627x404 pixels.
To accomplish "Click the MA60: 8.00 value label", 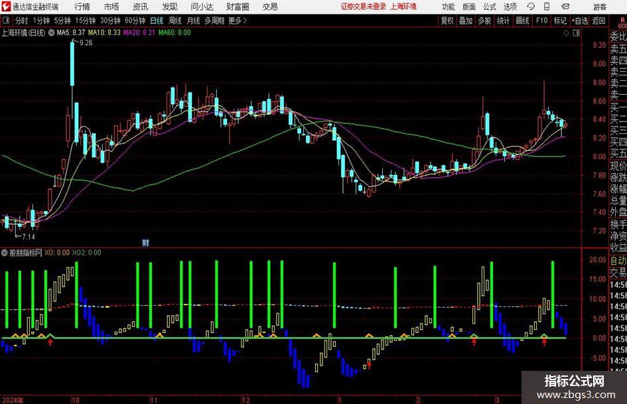I will pos(174,33).
